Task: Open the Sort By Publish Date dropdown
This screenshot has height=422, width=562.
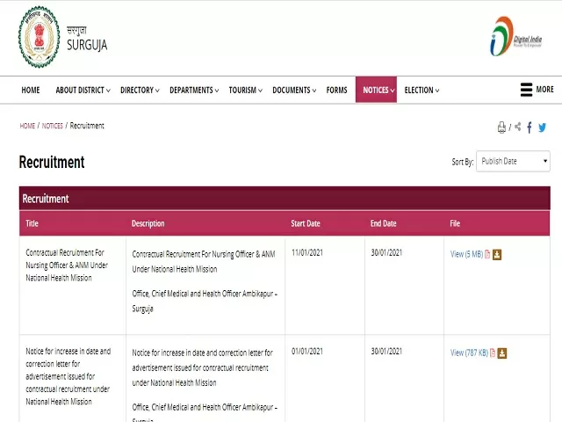Action: 514,161
